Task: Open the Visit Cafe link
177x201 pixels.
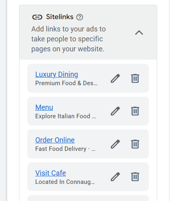Action: tap(51, 173)
